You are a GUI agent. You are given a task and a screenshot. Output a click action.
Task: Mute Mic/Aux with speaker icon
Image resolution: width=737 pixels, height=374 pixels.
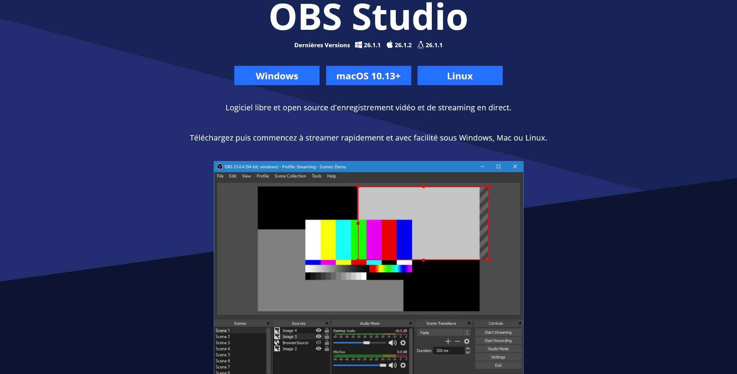[393, 365]
